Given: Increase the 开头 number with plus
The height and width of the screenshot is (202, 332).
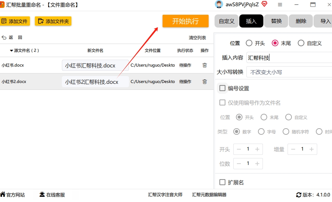Looking at the screenshot, I should [257, 149].
